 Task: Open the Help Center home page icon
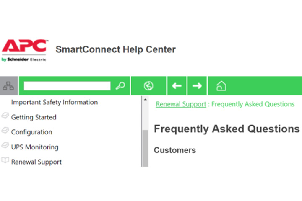[x=221, y=86]
